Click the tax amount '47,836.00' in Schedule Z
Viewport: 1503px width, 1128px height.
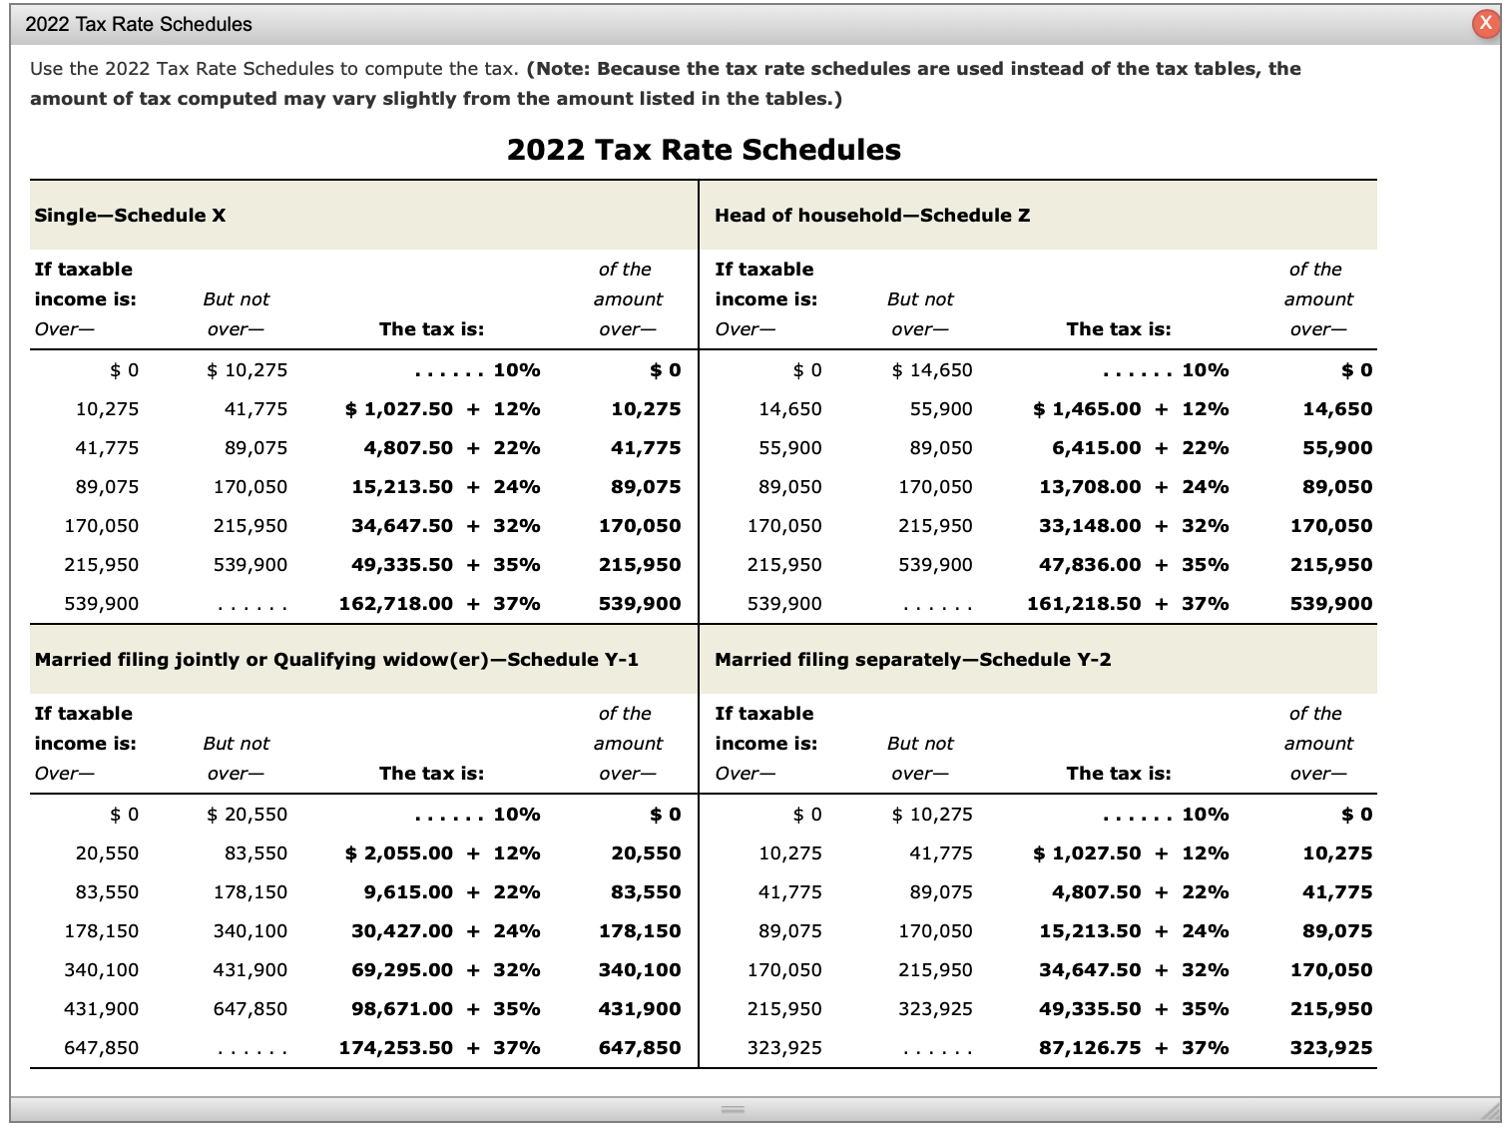pyautogui.click(x=1090, y=565)
